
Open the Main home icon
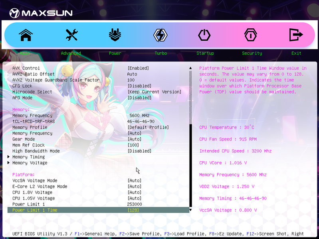pyautogui.click(x=26, y=35)
